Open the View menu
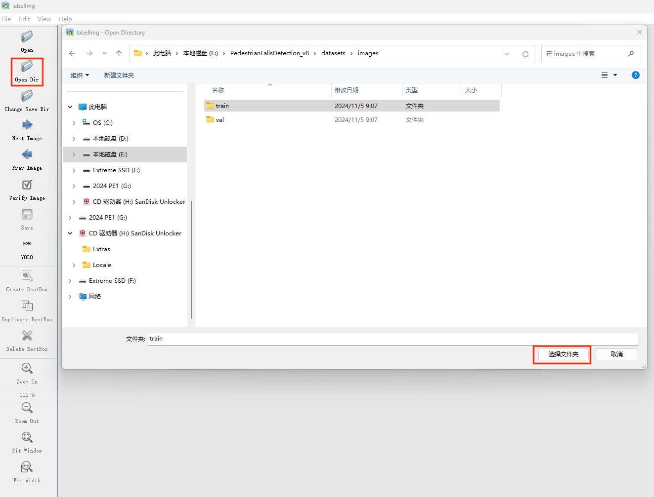654x497 pixels. pos(44,19)
